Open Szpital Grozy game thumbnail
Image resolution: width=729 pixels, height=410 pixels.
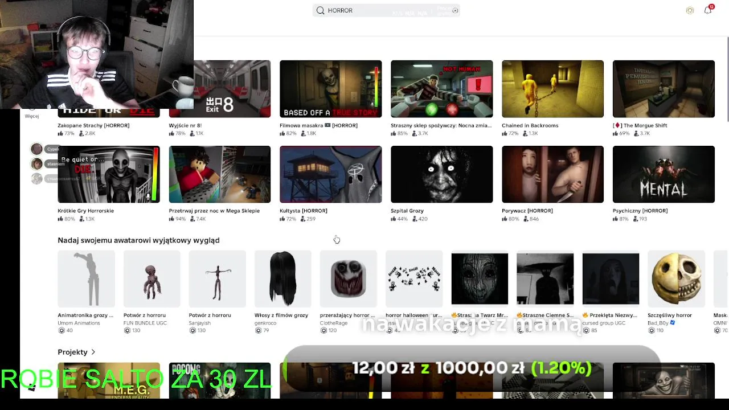click(x=441, y=174)
